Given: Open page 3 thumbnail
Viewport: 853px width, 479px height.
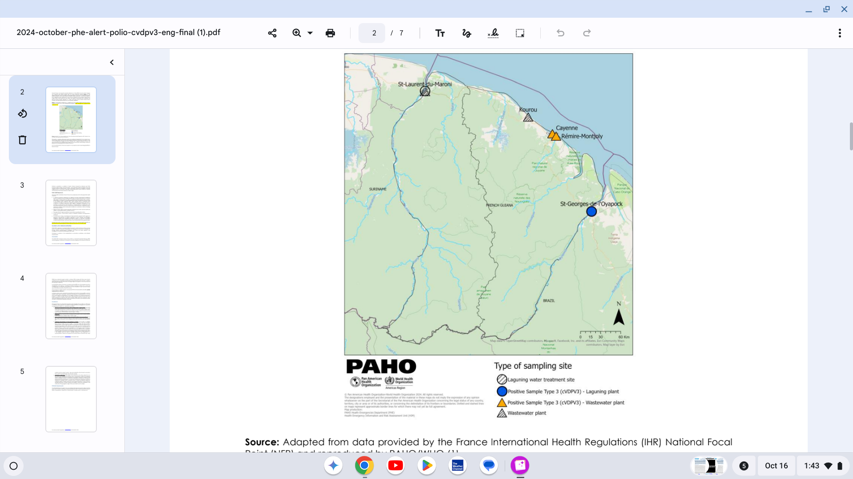Looking at the screenshot, I should [71, 213].
